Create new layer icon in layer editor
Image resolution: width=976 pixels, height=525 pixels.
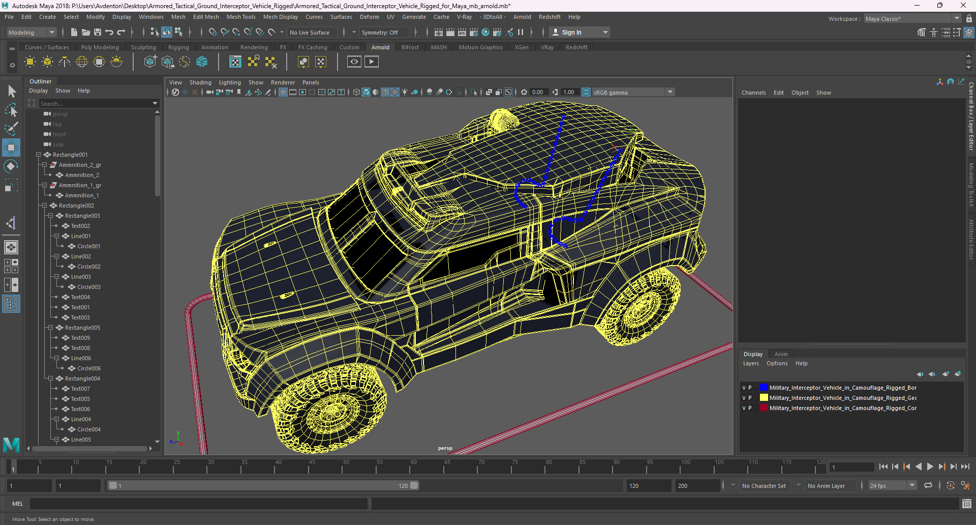pyautogui.click(x=945, y=374)
